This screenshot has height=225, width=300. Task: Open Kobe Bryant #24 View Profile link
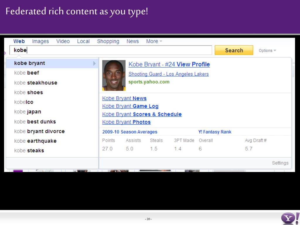point(169,64)
